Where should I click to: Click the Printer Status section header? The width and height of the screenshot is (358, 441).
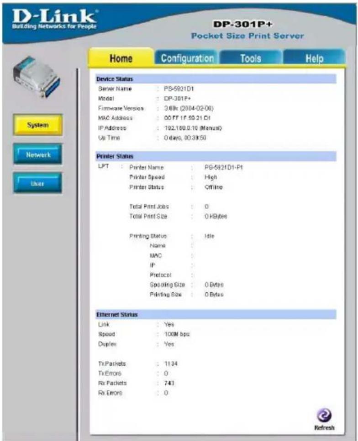pos(216,156)
